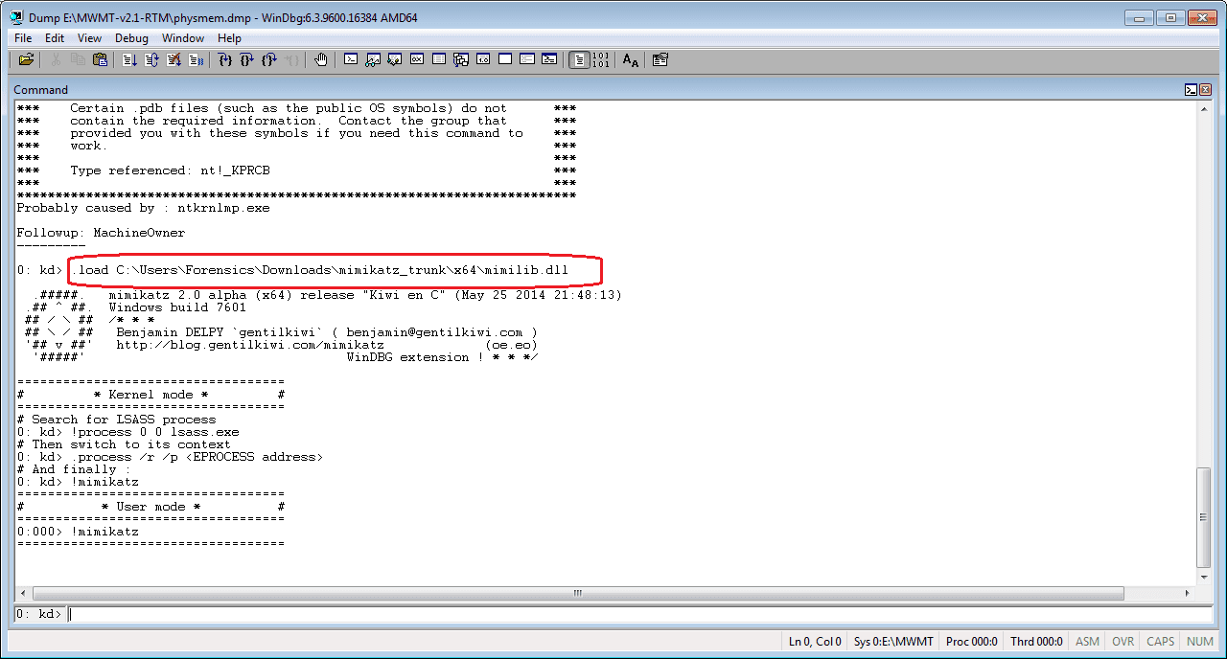Click the kd> command input field
The width and height of the screenshot is (1227, 659).
639,614
